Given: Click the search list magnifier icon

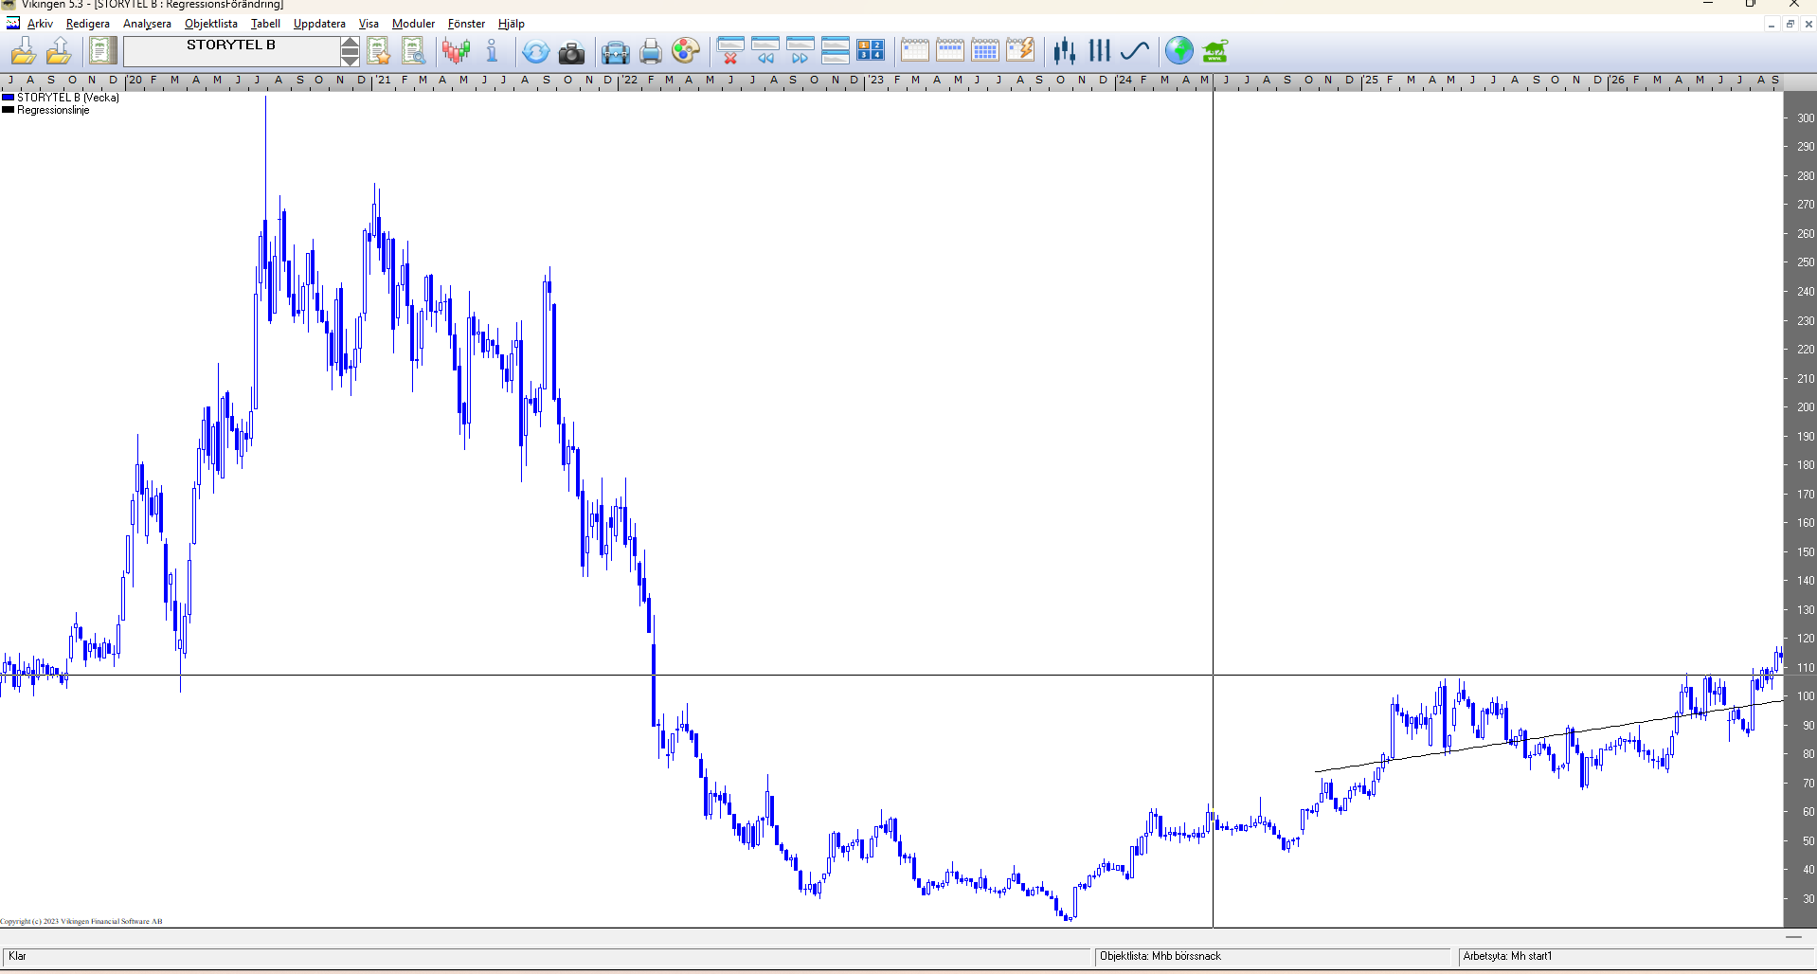Looking at the screenshot, I should [x=414, y=51].
